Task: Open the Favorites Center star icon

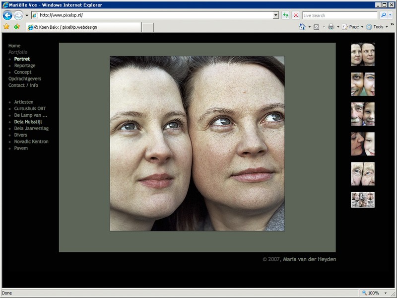Action: [x=6, y=27]
